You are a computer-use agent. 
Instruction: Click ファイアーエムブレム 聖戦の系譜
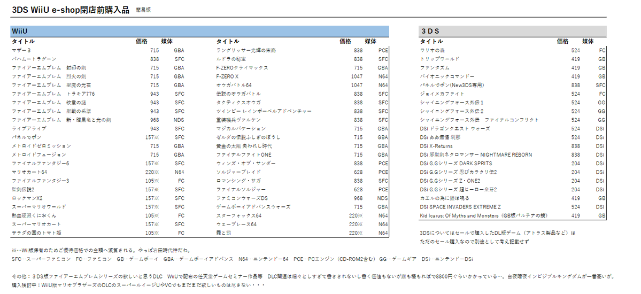click(x=51, y=111)
